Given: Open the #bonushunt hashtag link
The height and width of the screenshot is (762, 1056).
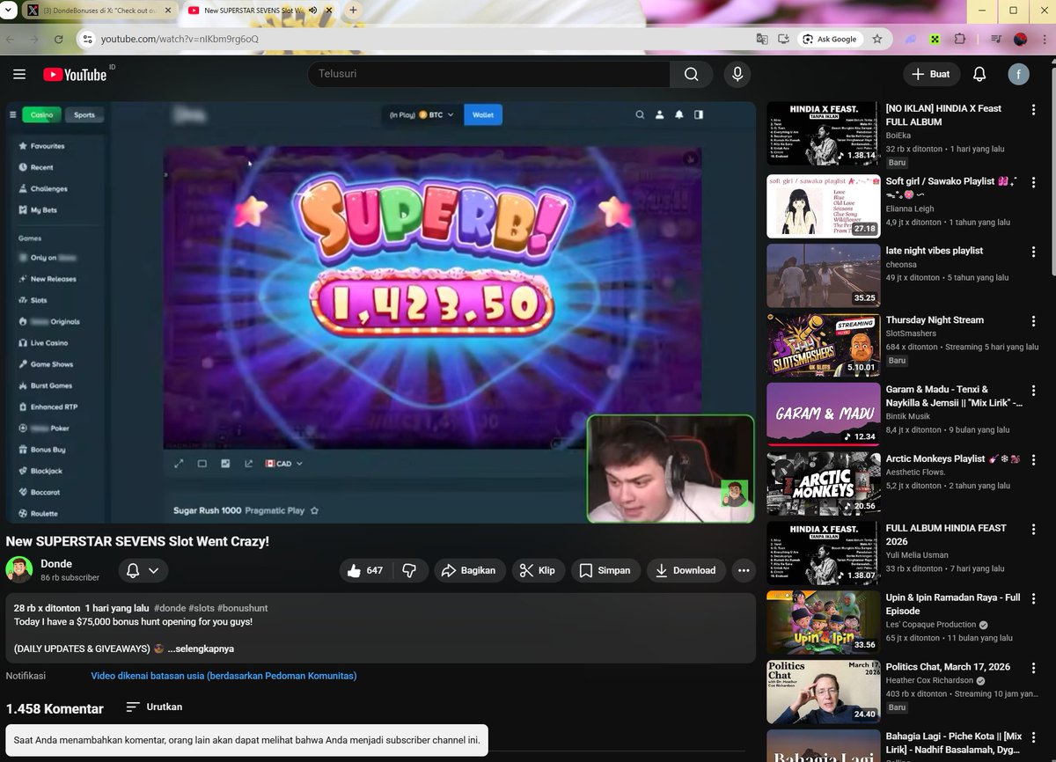Looking at the screenshot, I should point(242,608).
